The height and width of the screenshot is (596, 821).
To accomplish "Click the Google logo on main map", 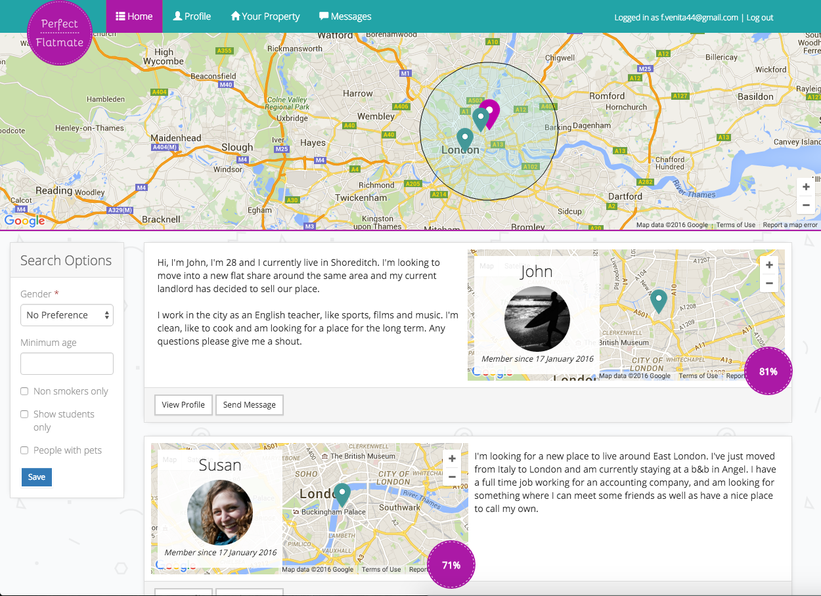I will click(x=24, y=221).
